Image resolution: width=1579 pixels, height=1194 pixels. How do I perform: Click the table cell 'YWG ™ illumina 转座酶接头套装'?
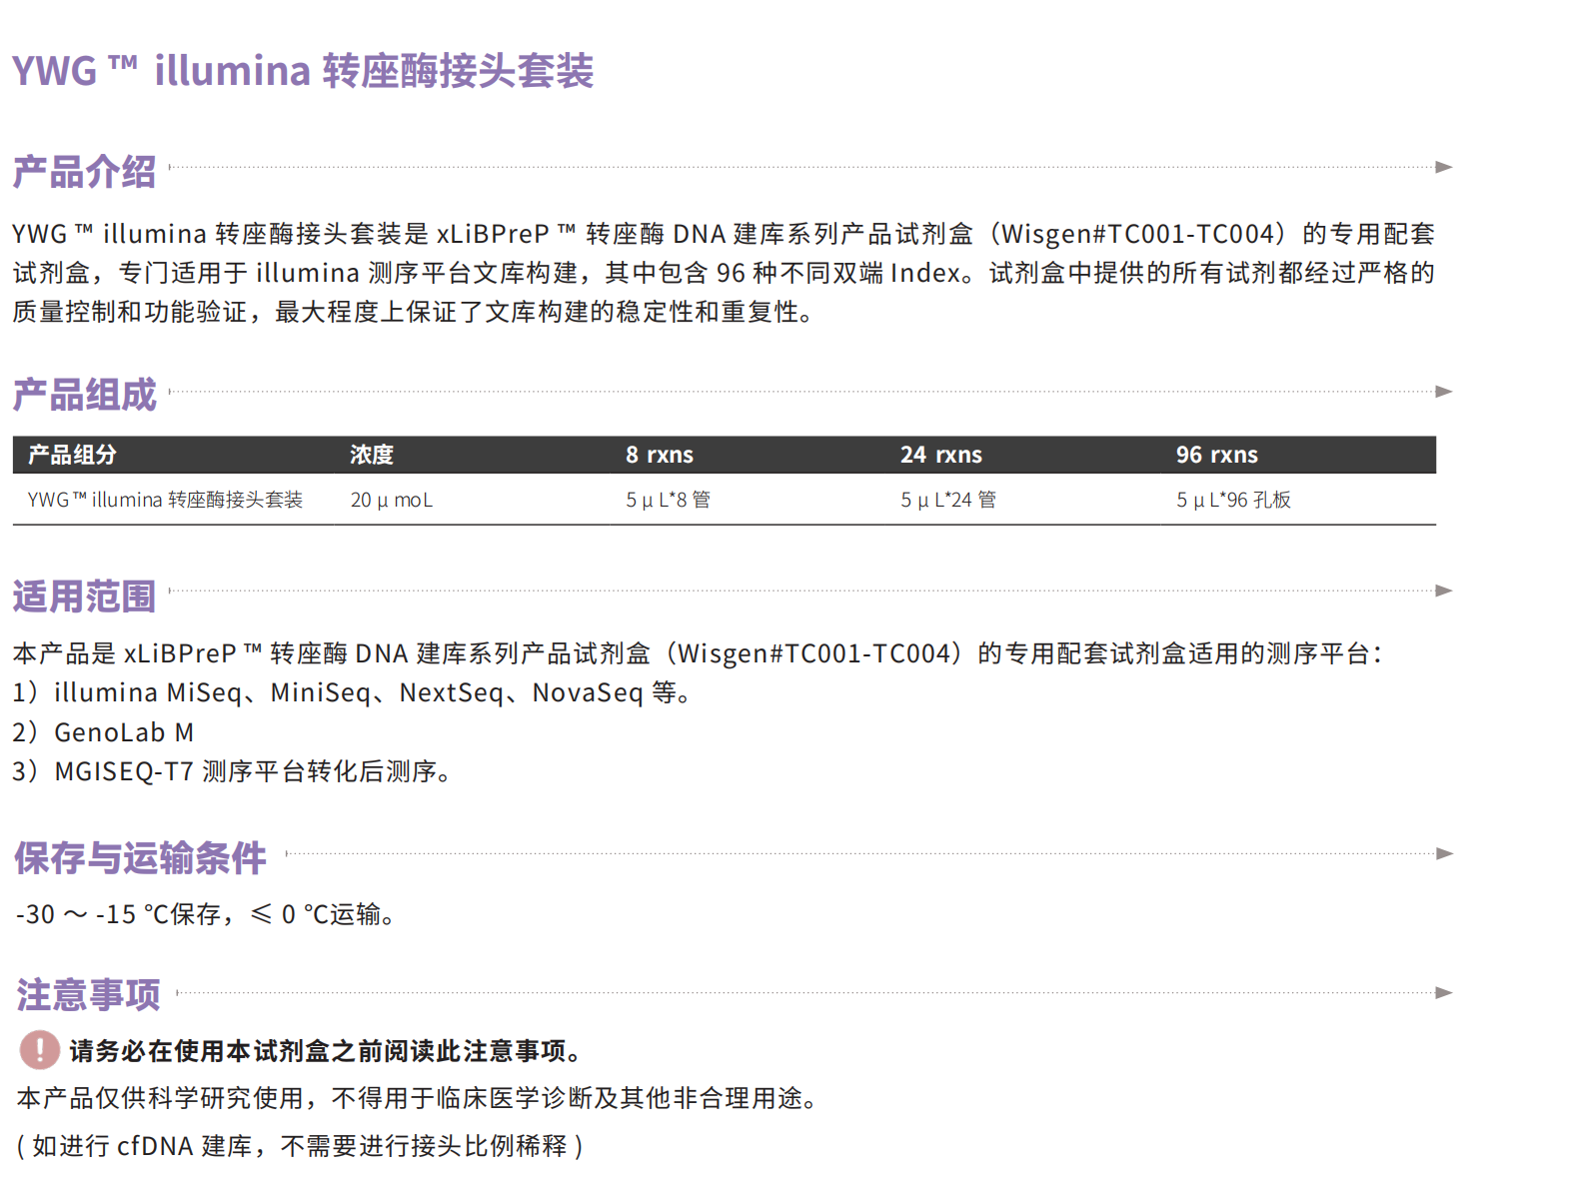click(x=165, y=500)
